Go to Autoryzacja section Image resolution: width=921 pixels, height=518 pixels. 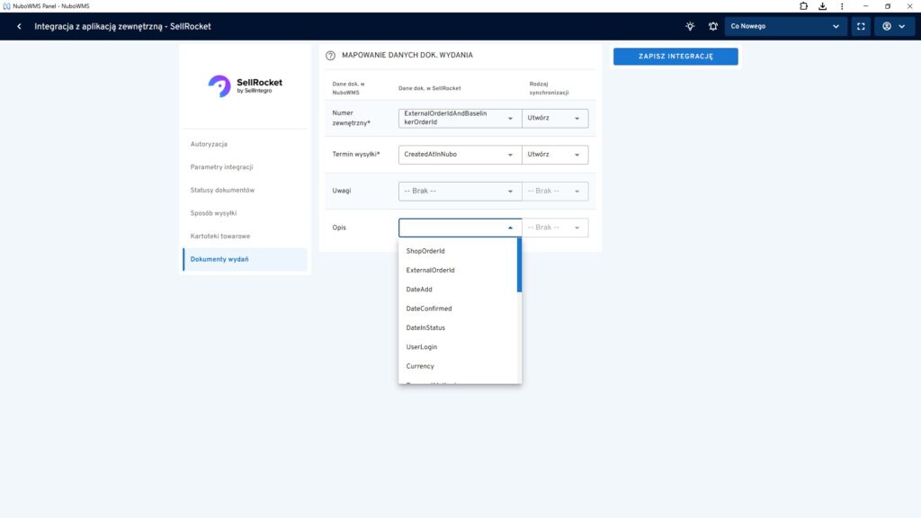[209, 144]
